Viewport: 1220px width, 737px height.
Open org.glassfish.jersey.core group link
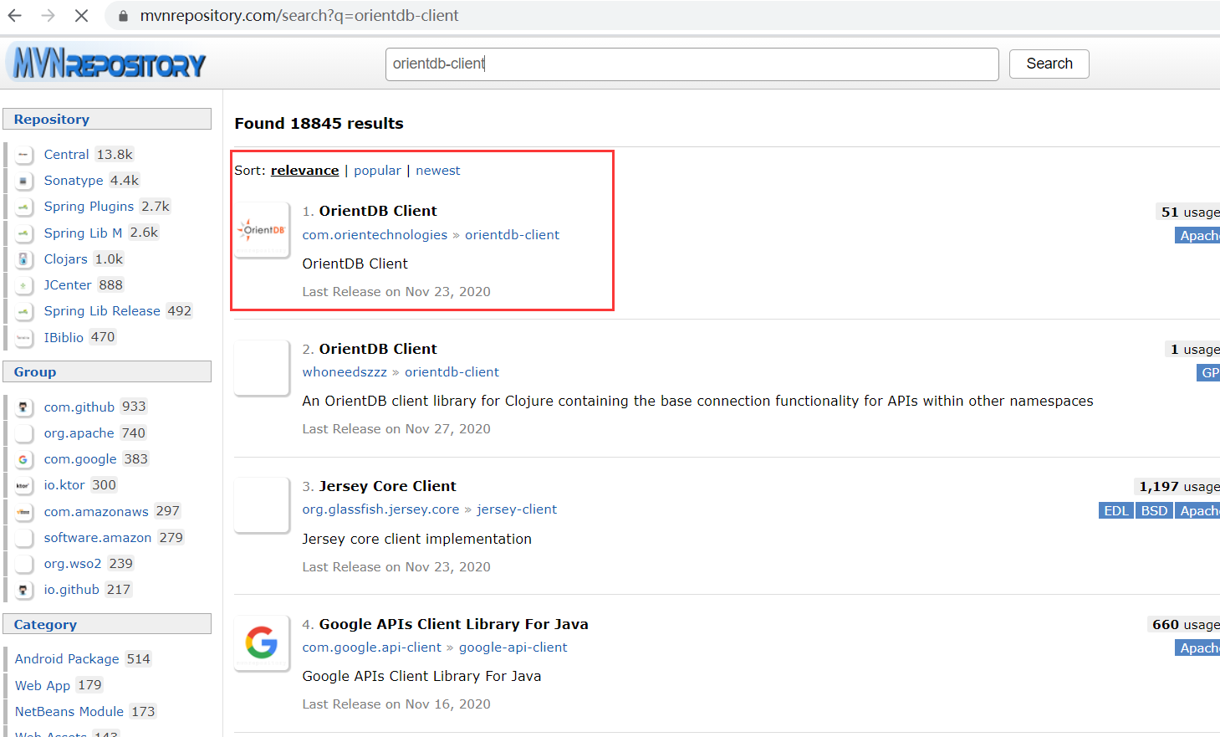[380, 509]
